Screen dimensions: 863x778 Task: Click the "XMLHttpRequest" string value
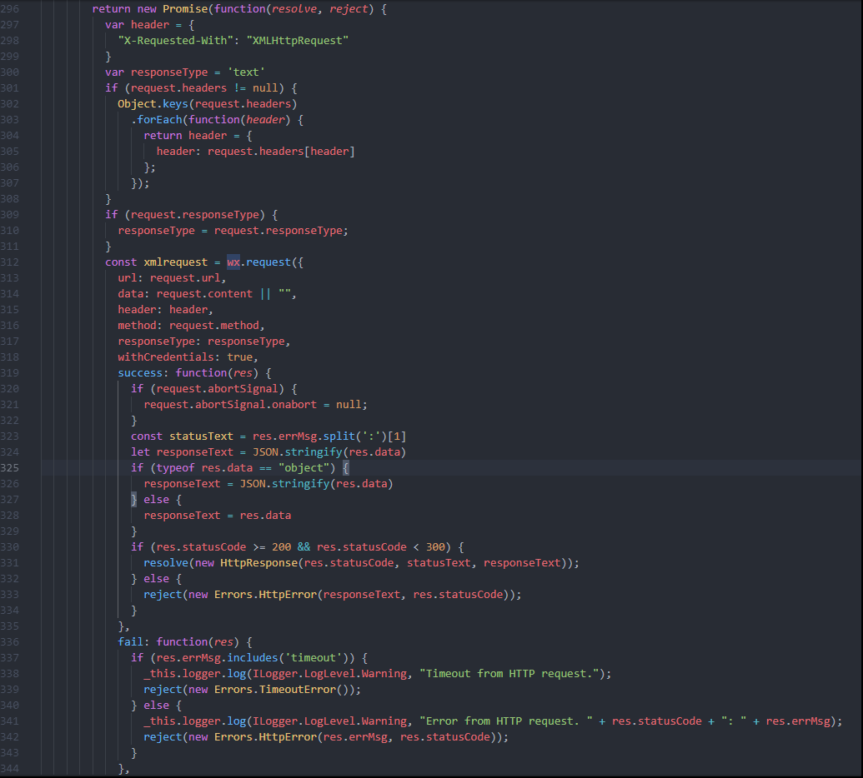click(x=297, y=41)
